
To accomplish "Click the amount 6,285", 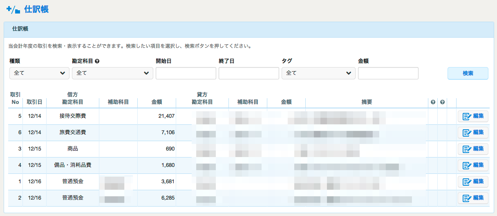I will pyautogui.click(x=168, y=198).
